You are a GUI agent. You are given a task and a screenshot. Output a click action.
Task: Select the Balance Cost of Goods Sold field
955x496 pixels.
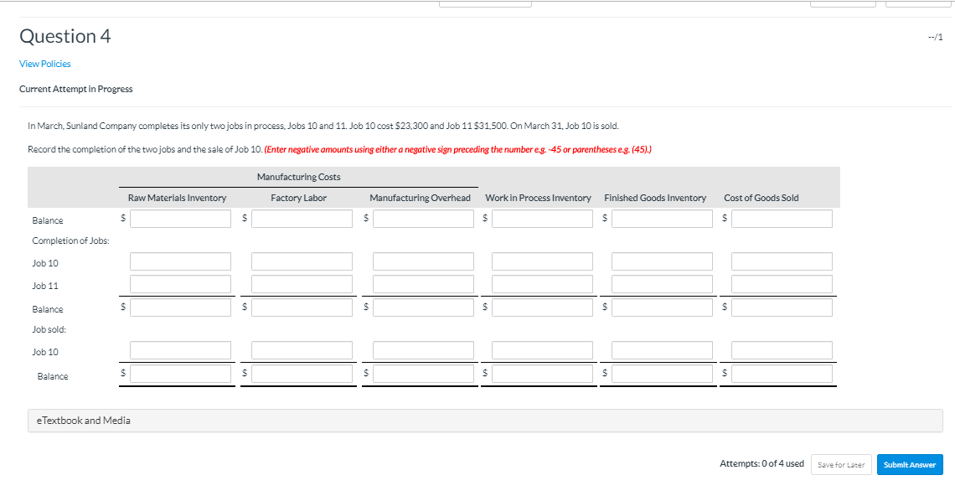pos(782,218)
